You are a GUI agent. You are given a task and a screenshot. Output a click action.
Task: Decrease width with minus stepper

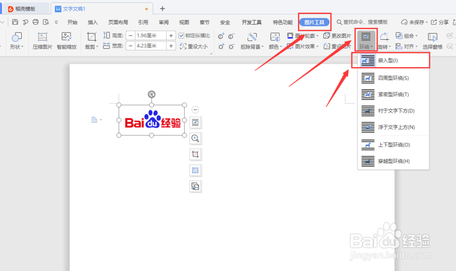(130, 46)
